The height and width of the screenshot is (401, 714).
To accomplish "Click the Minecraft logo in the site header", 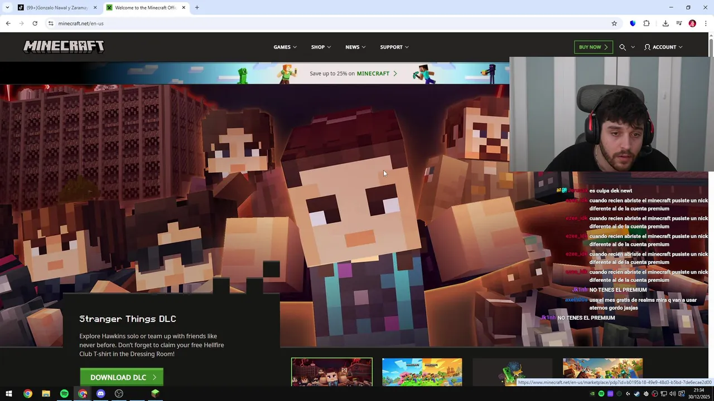I will 64,47.
